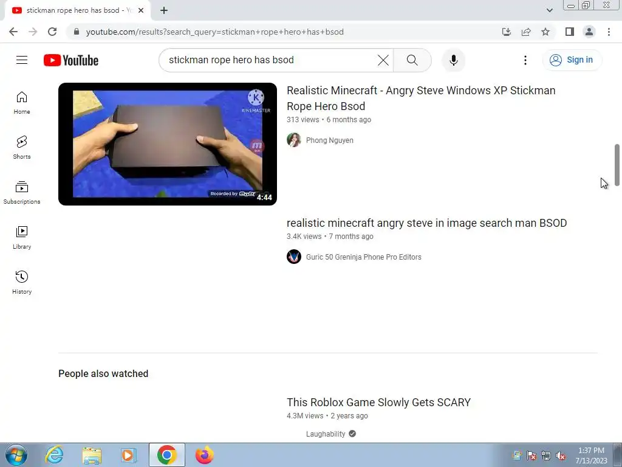Click inside the YouTube search box

tap(270, 60)
